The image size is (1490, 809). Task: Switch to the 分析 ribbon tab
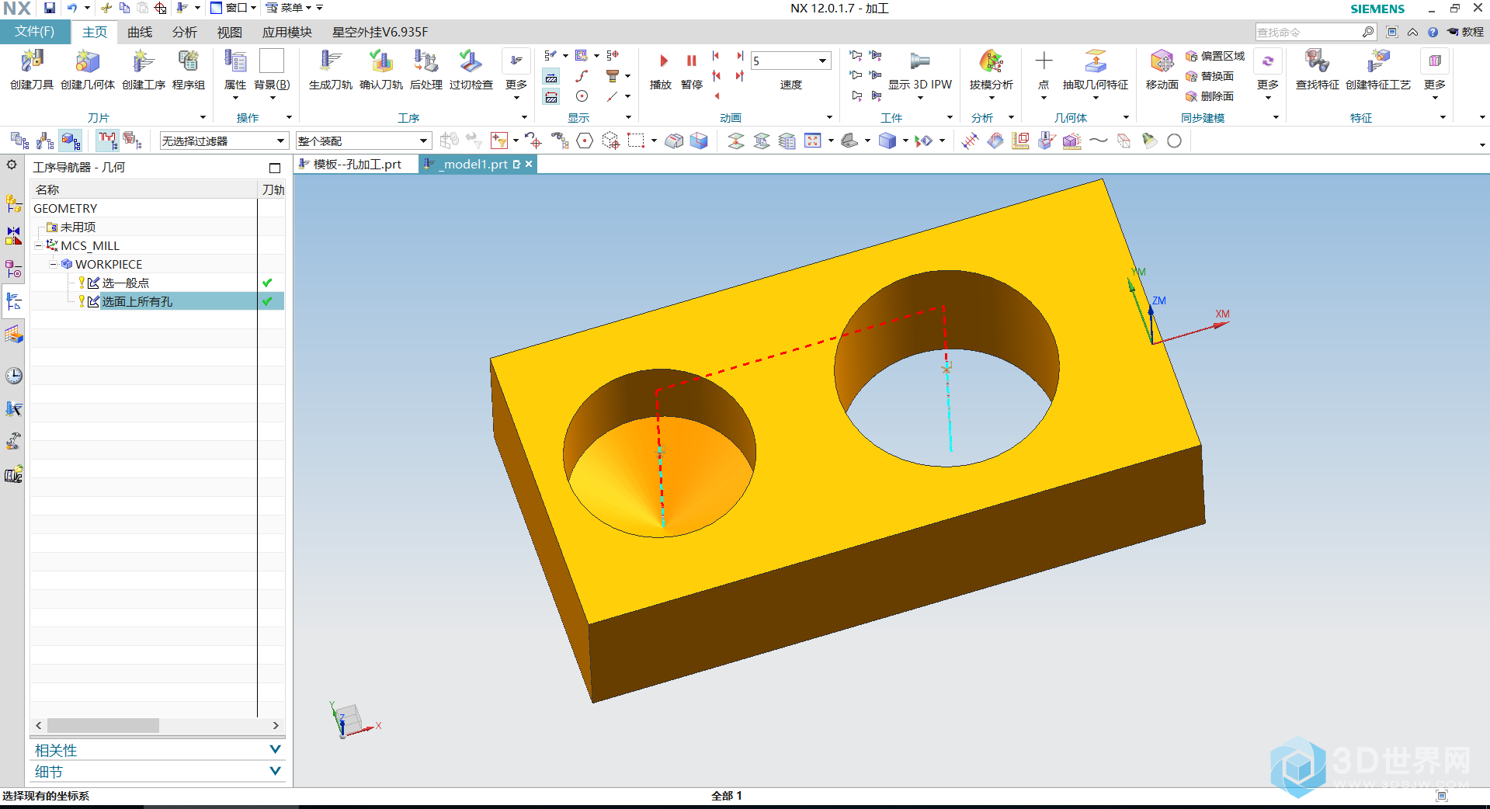pos(185,32)
